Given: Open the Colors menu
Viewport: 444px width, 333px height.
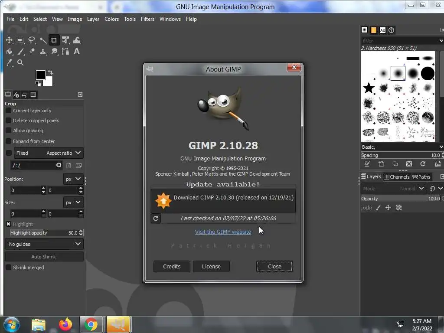Looking at the screenshot, I should 111,19.
